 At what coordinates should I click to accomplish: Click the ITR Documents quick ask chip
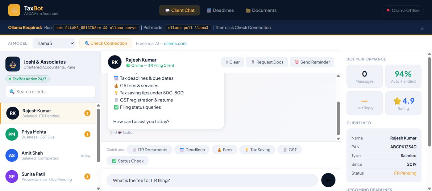click(x=150, y=150)
